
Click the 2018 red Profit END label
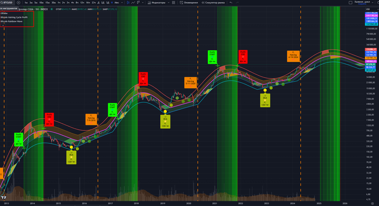pos(143,79)
